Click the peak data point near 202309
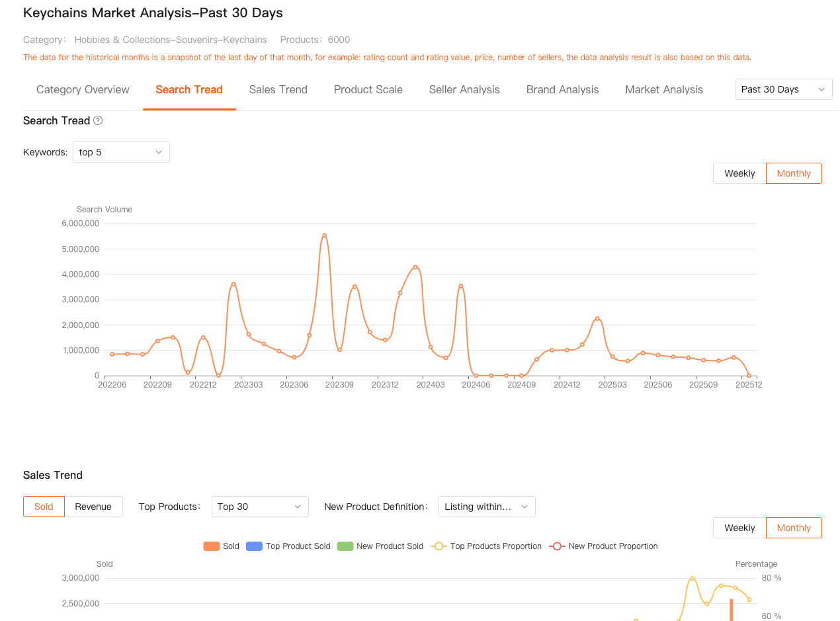This screenshot has width=840, height=621. (x=324, y=235)
